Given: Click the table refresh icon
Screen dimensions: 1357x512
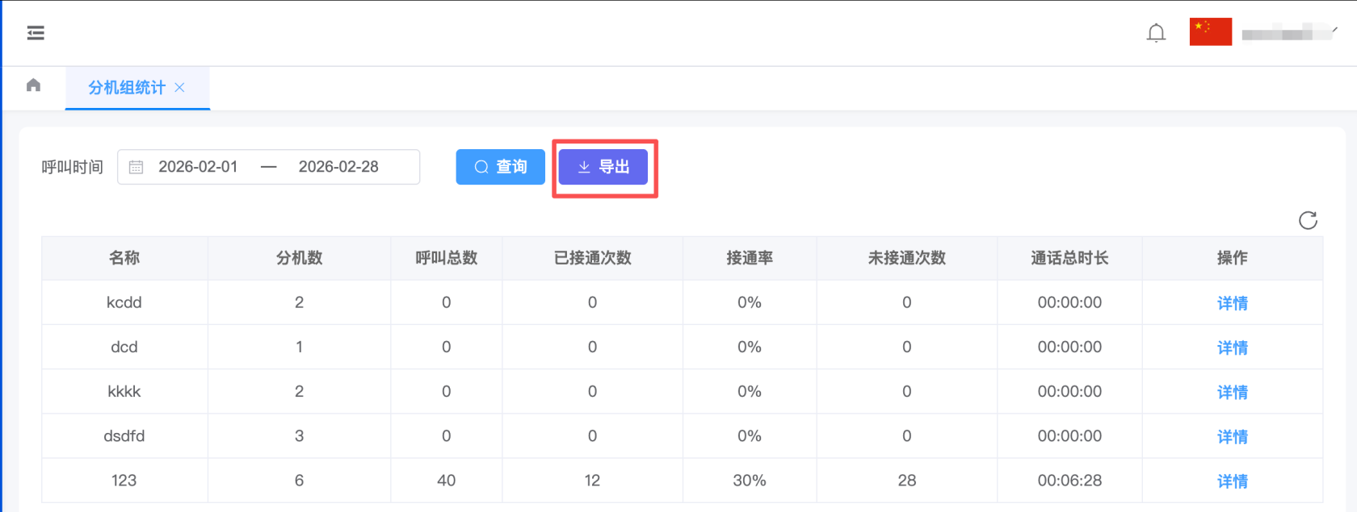Looking at the screenshot, I should (x=1308, y=220).
